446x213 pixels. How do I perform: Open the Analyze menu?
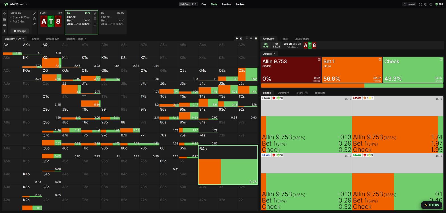point(240,4)
